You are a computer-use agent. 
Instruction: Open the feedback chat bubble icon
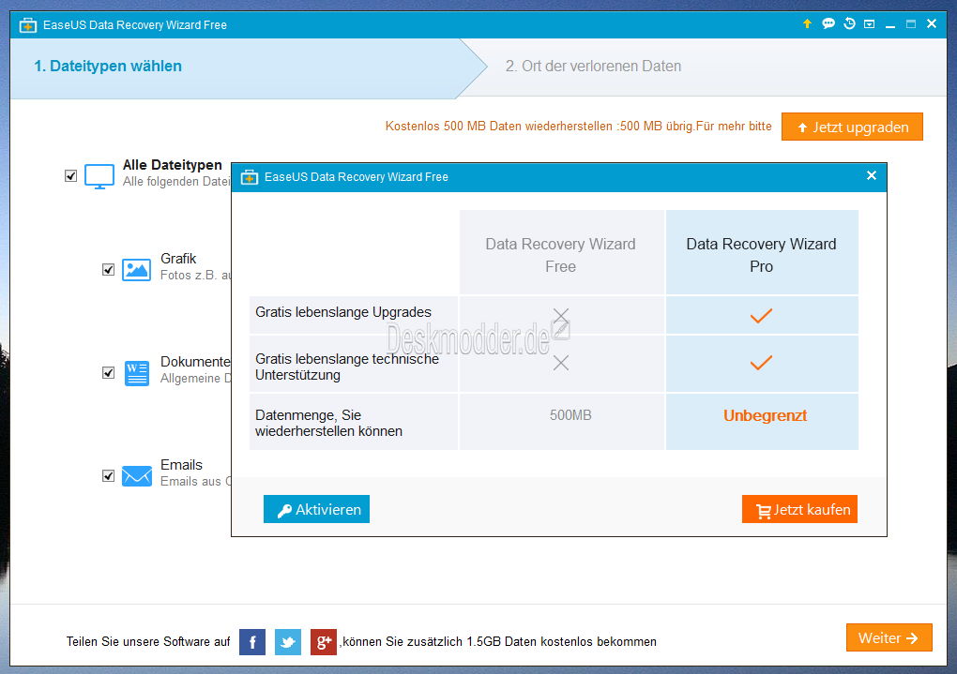(x=828, y=23)
